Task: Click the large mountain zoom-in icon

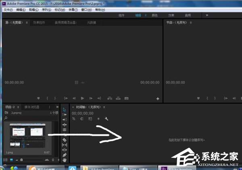Action: 47,160
